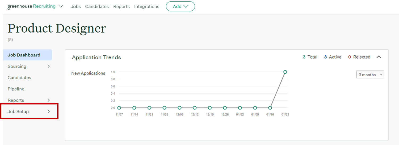Click the 11/07 data point on chart
The width and height of the screenshot is (399, 145).
(119, 108)
